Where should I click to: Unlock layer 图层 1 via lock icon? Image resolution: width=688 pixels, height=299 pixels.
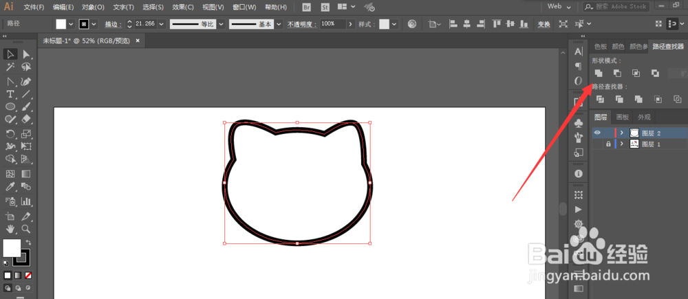click(608, 144)
